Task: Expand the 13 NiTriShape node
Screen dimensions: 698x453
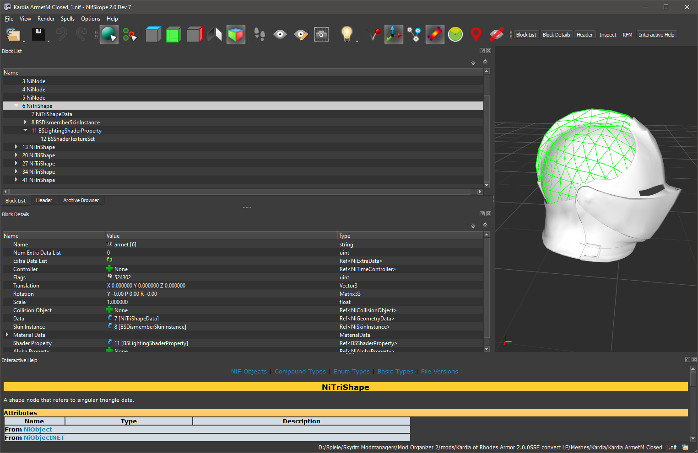Action: (x=16, y=147)
